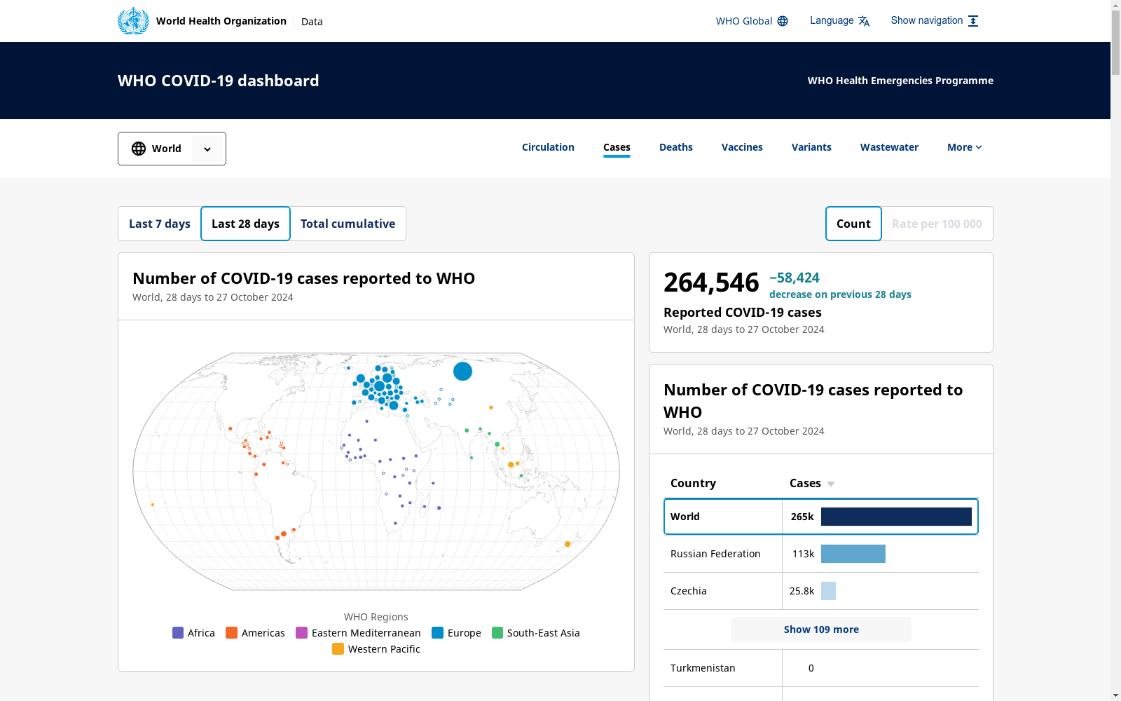This screenshot has height=701, width=1121.
Task: Click Show navigation button
Action: point(935,21)
